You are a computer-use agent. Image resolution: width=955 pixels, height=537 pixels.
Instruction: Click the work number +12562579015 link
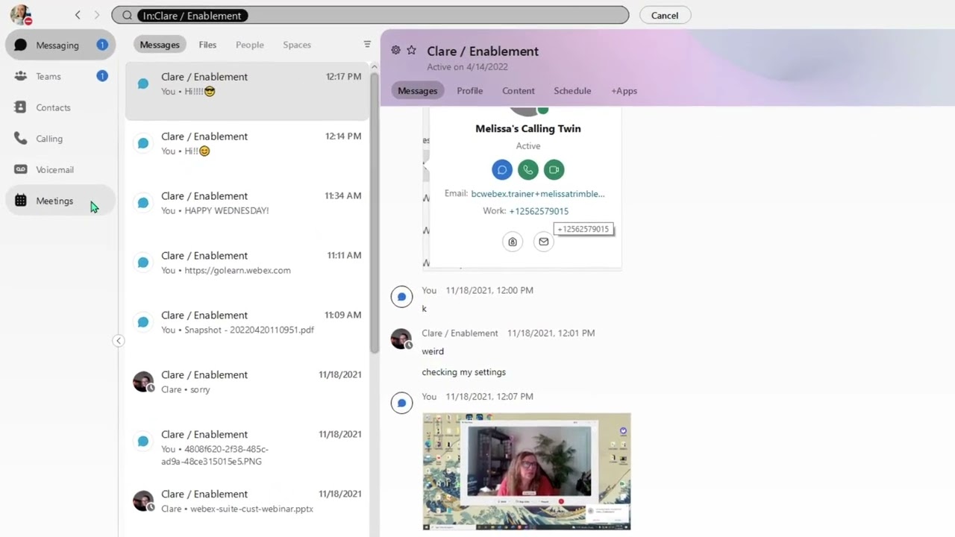(x=539, y=211)
